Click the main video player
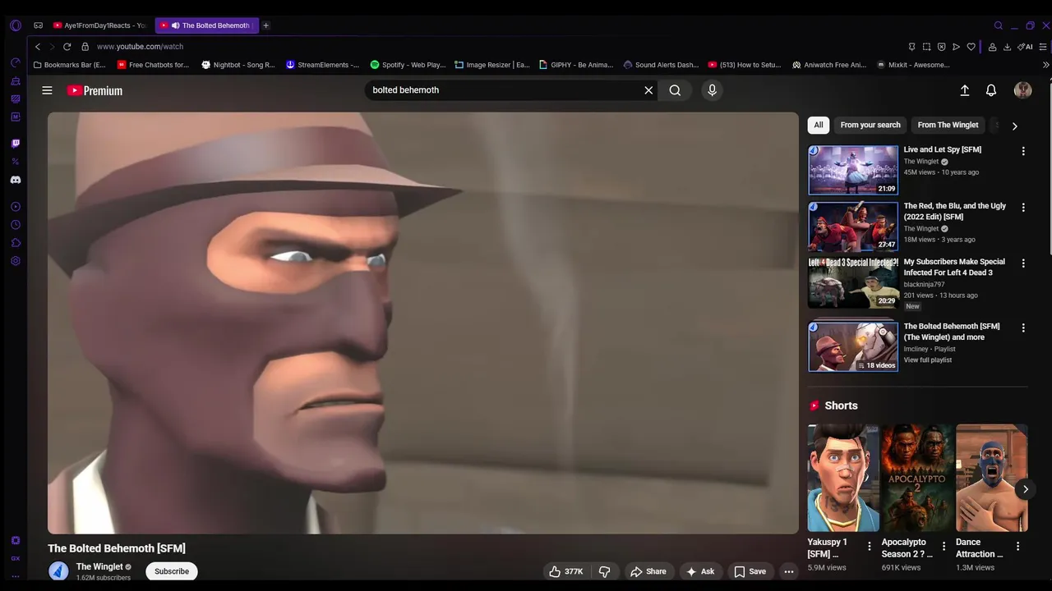Screen dimensions: 1052x591 (422, 323)
